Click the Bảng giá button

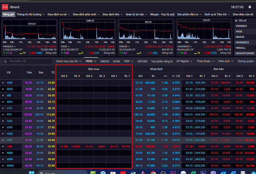click(8, 14)
